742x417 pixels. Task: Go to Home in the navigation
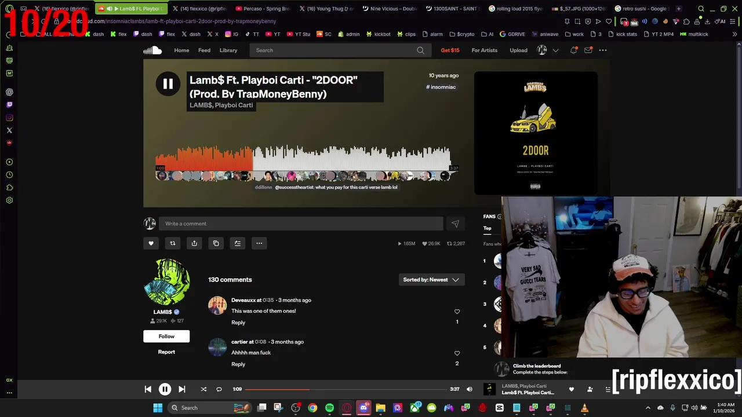181,50
